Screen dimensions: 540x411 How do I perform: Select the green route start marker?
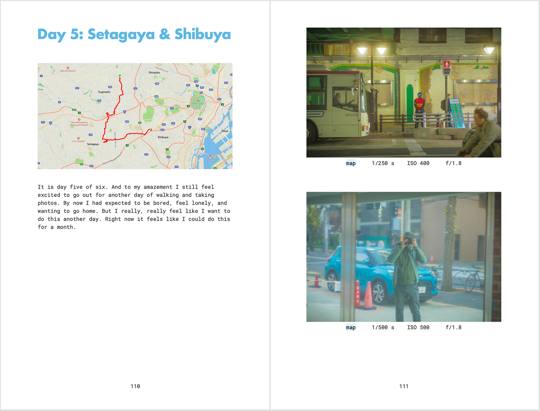[120, 75]
